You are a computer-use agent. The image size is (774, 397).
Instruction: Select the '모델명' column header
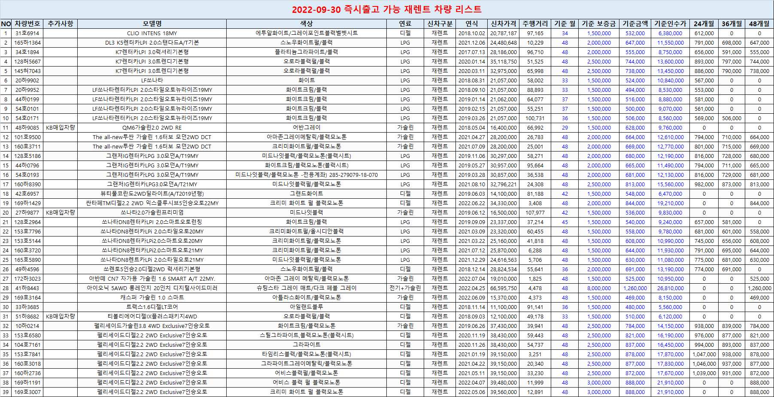pos(152,24)
